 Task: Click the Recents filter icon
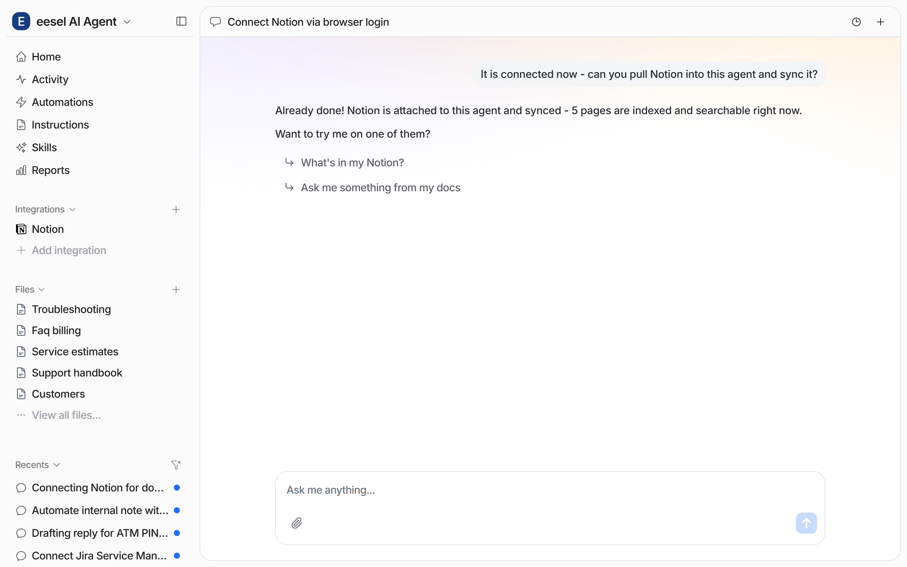tap(176, 465)
